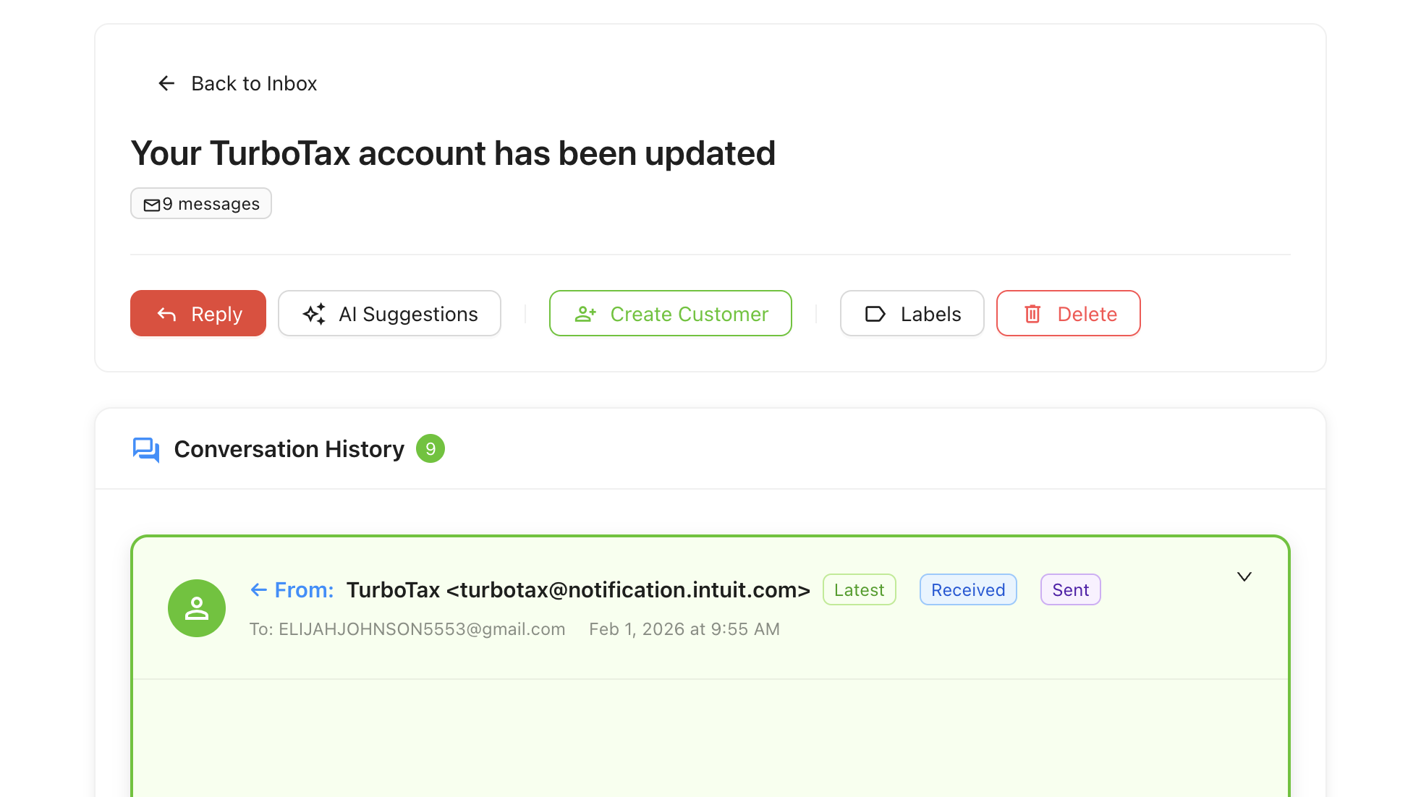This screenshot has width=1421, height=797.
Task: Click the Latest tag
Action: [x=859, y=590]
